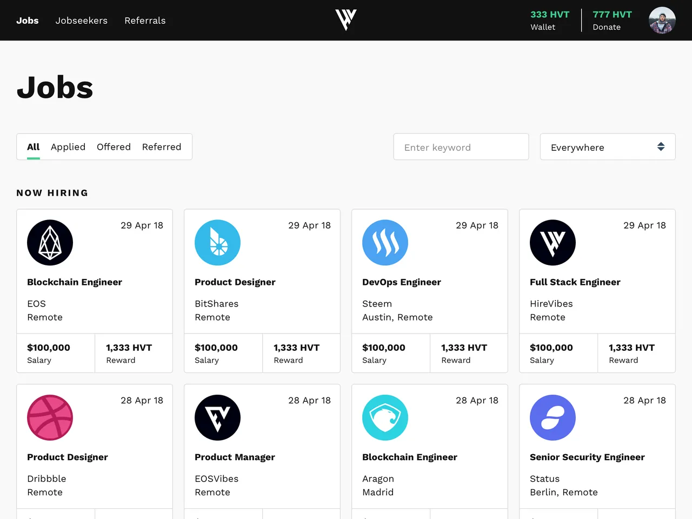Open Referrals navigation item

[x=145, y=21]
